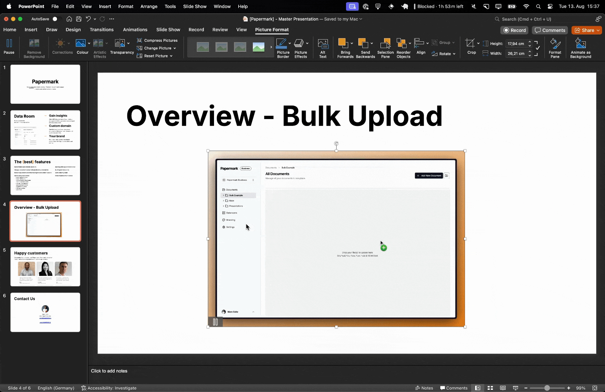Click the Home icon in title bar
The height and width of the screenshot is (392, 605).
tap(69, 19)
